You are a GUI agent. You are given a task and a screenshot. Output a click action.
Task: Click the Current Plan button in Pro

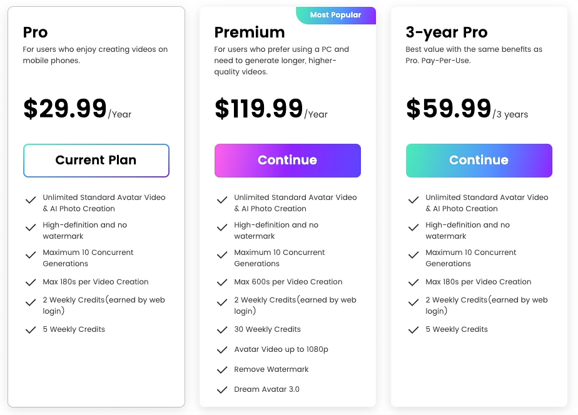pyautogui.click(x=96, y=161)
